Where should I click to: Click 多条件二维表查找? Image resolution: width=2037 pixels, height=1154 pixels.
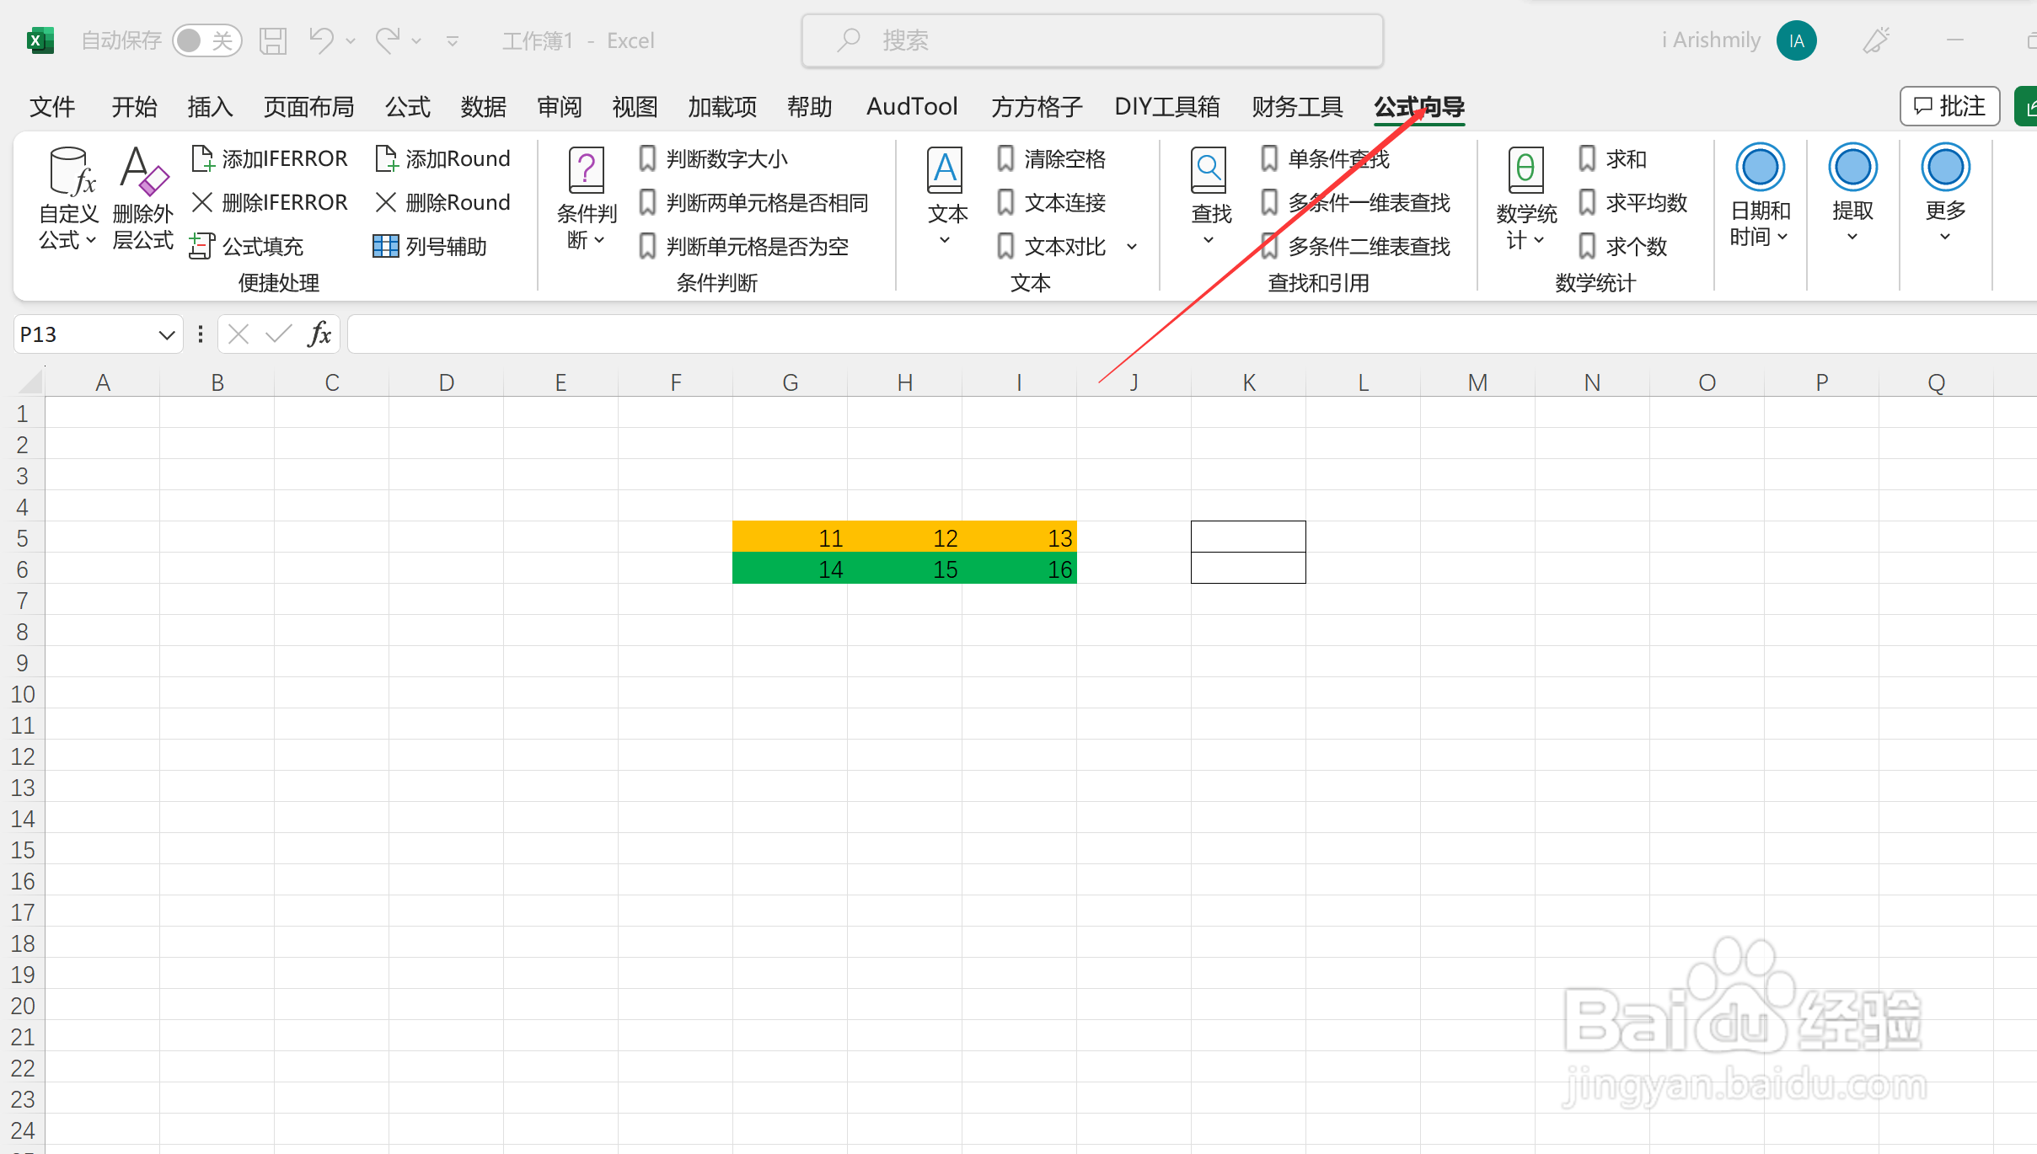(x=1355, y=246)
